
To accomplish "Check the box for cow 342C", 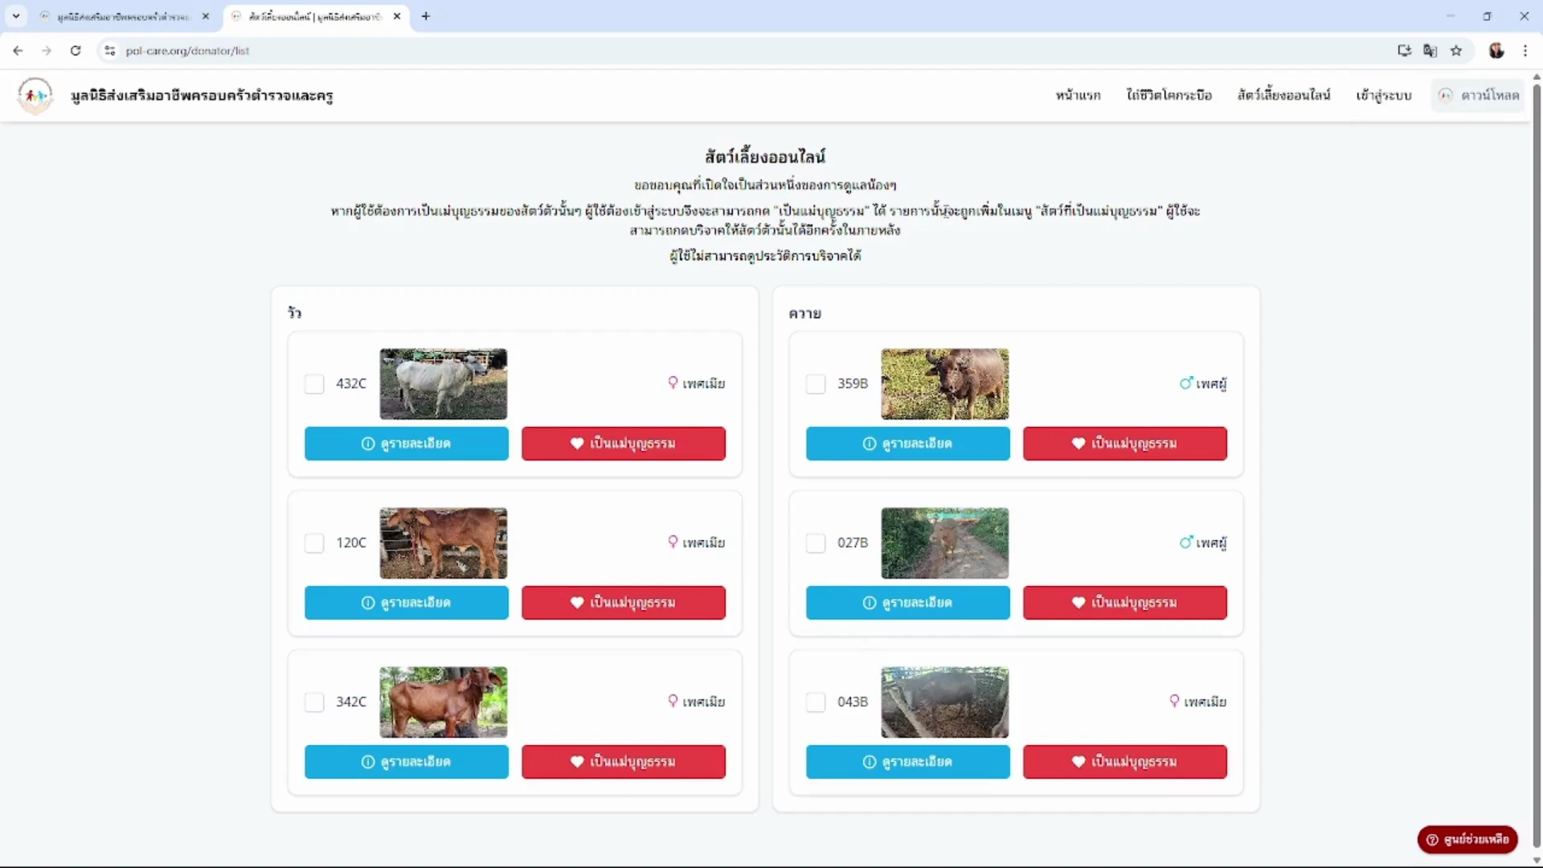I will point(314,702).
